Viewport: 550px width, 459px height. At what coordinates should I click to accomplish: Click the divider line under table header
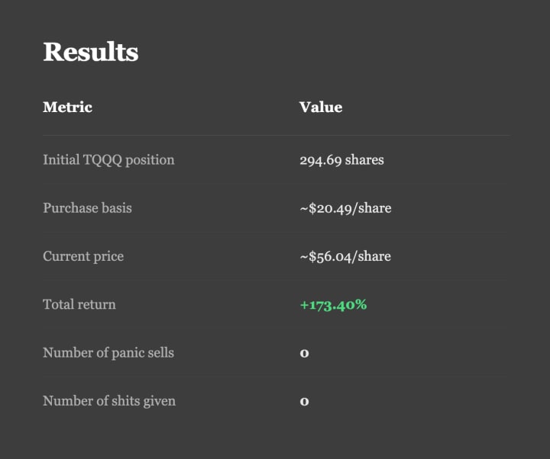point(277,135)
